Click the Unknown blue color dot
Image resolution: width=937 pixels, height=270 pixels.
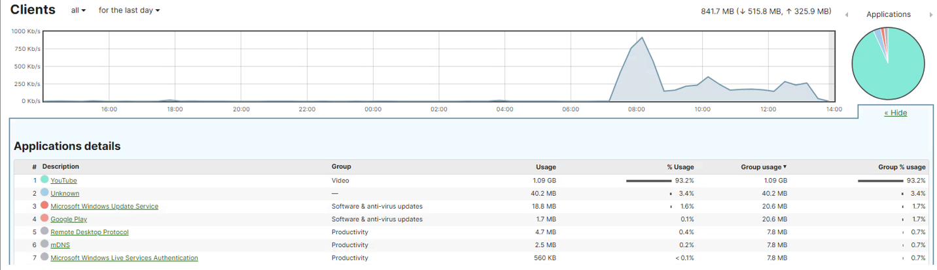point(44,193)
